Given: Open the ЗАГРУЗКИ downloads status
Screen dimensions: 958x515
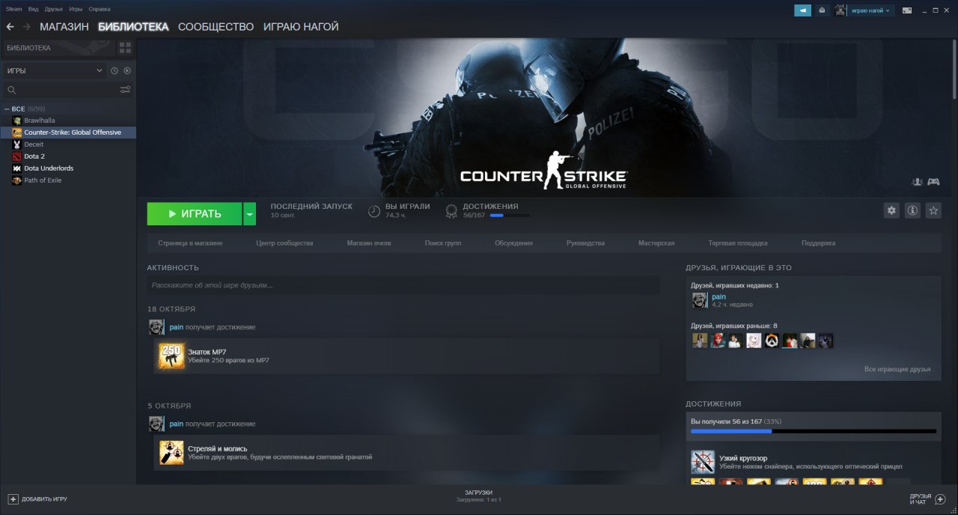Looking at the screenshot, I should click(479, 496).
